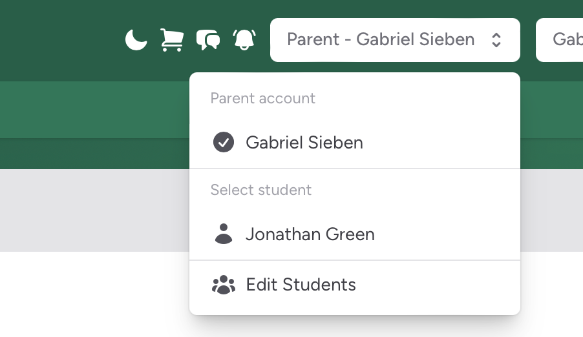Click the group icon beside Edit Students
This screenshot has height=337, width=583.
coord(224,285)
